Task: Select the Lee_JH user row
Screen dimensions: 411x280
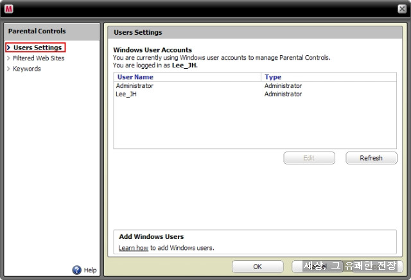Action: click(255, 94)
